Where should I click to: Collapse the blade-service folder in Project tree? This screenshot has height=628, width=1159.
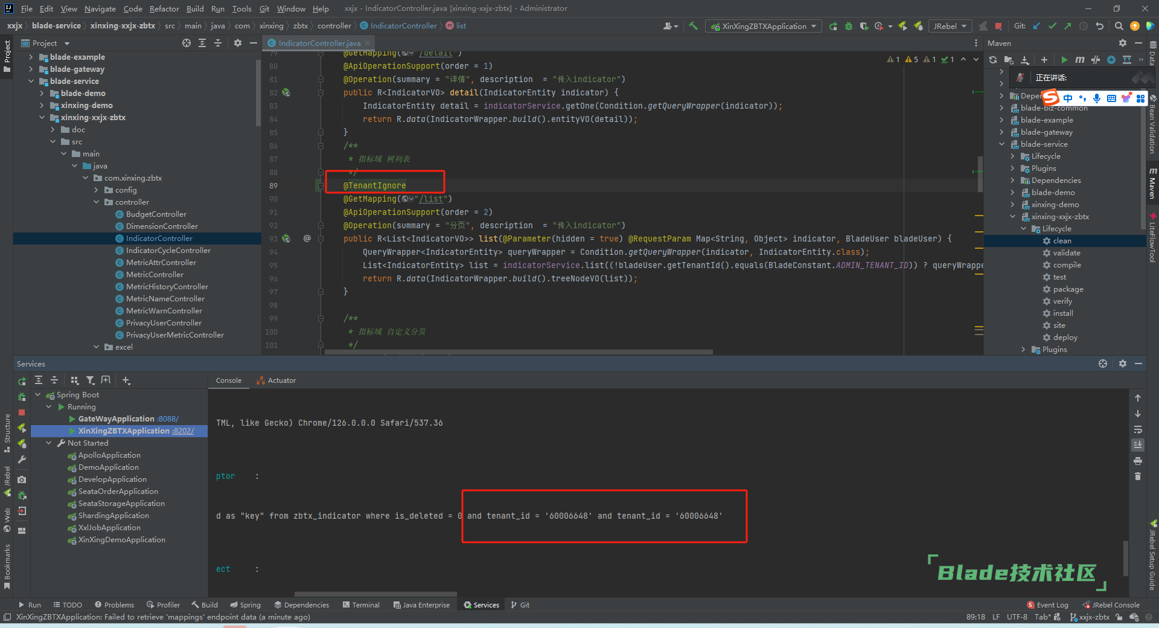click(x=31, y=82)
